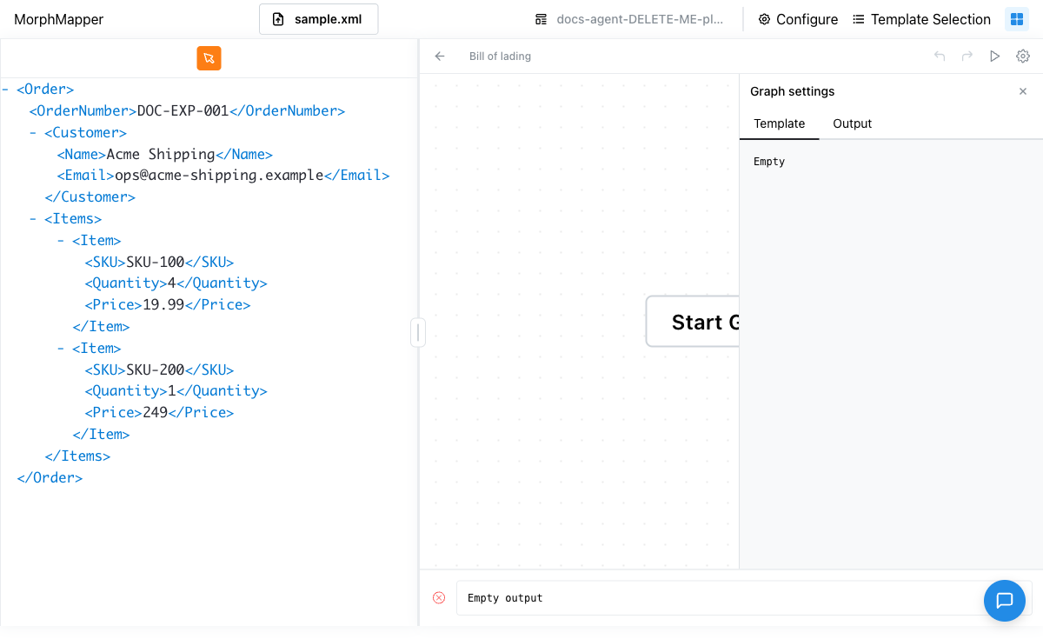Image resolution: width=1043 pixels, height=639 pixels.
Task: Collapse the Item containing SKU-100
Action: click(61, 241)
